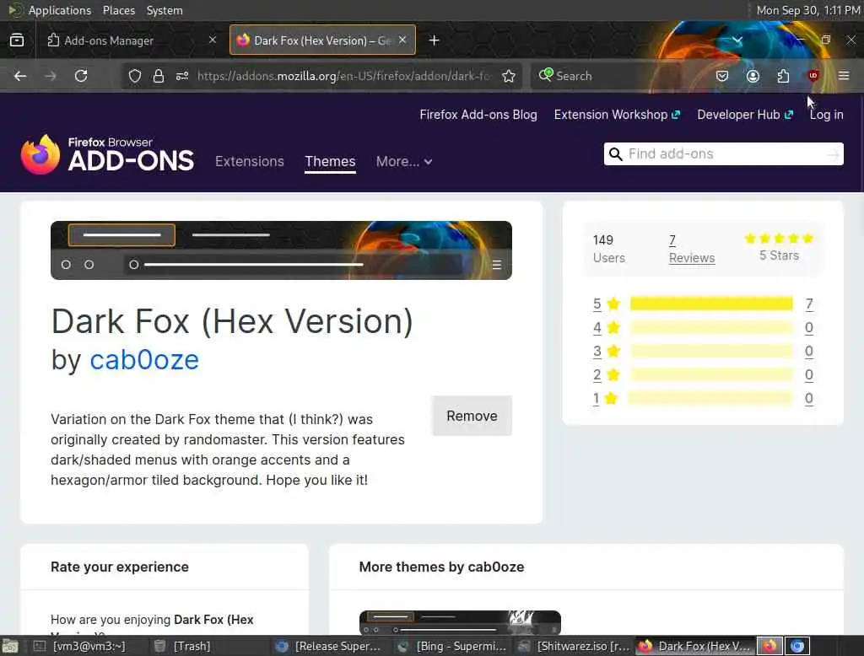Click the 1-star rating bar
864x656 pixels.
pos(710,398)
